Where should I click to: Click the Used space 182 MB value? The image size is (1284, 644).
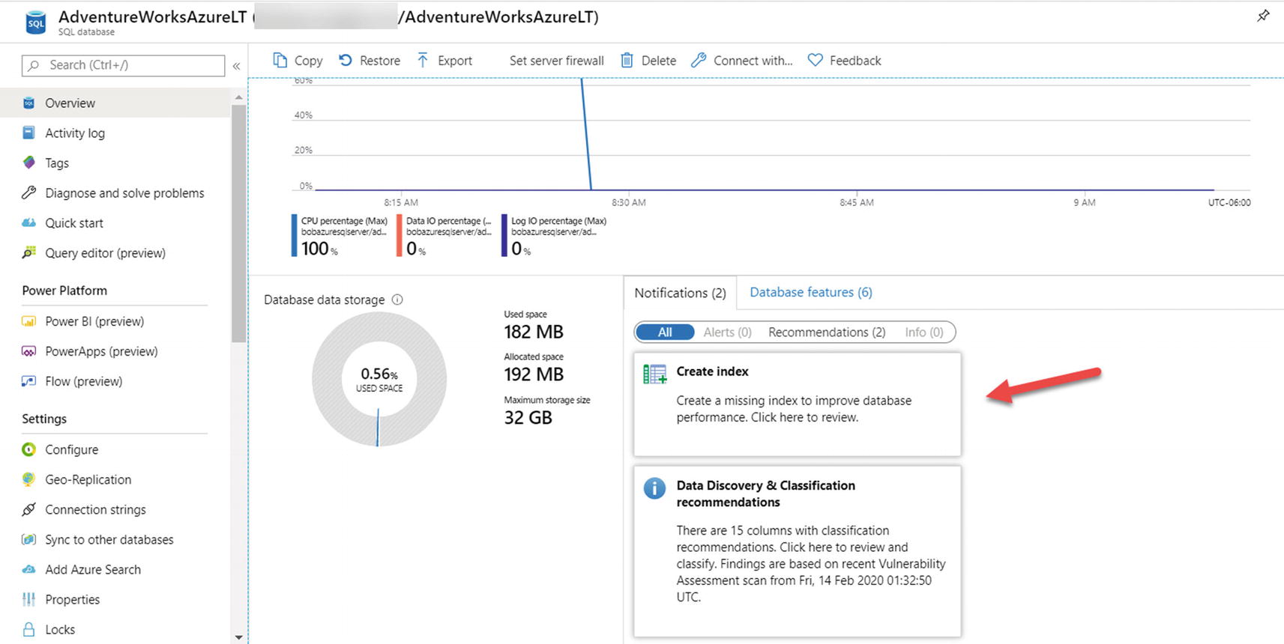click(x=534, y=332)
